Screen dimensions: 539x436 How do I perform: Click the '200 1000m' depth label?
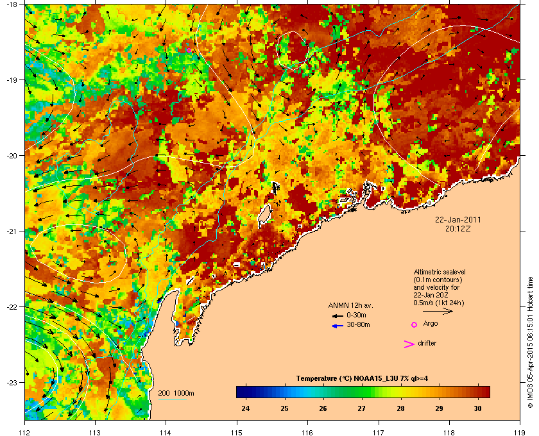(x=176, y=393)
